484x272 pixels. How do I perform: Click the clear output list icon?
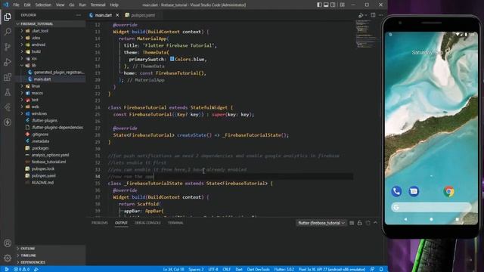(352, 223)
